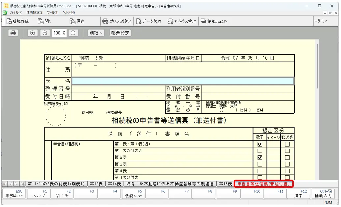Click the 整理番号 field
341x207 pixels.
click(118, 89)
